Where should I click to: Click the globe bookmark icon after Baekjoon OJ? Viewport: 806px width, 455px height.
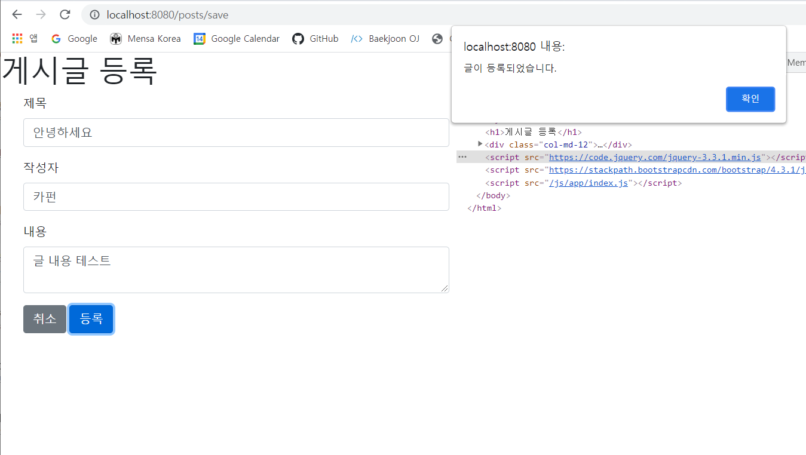pyautogui.click(x=437, y=39)
